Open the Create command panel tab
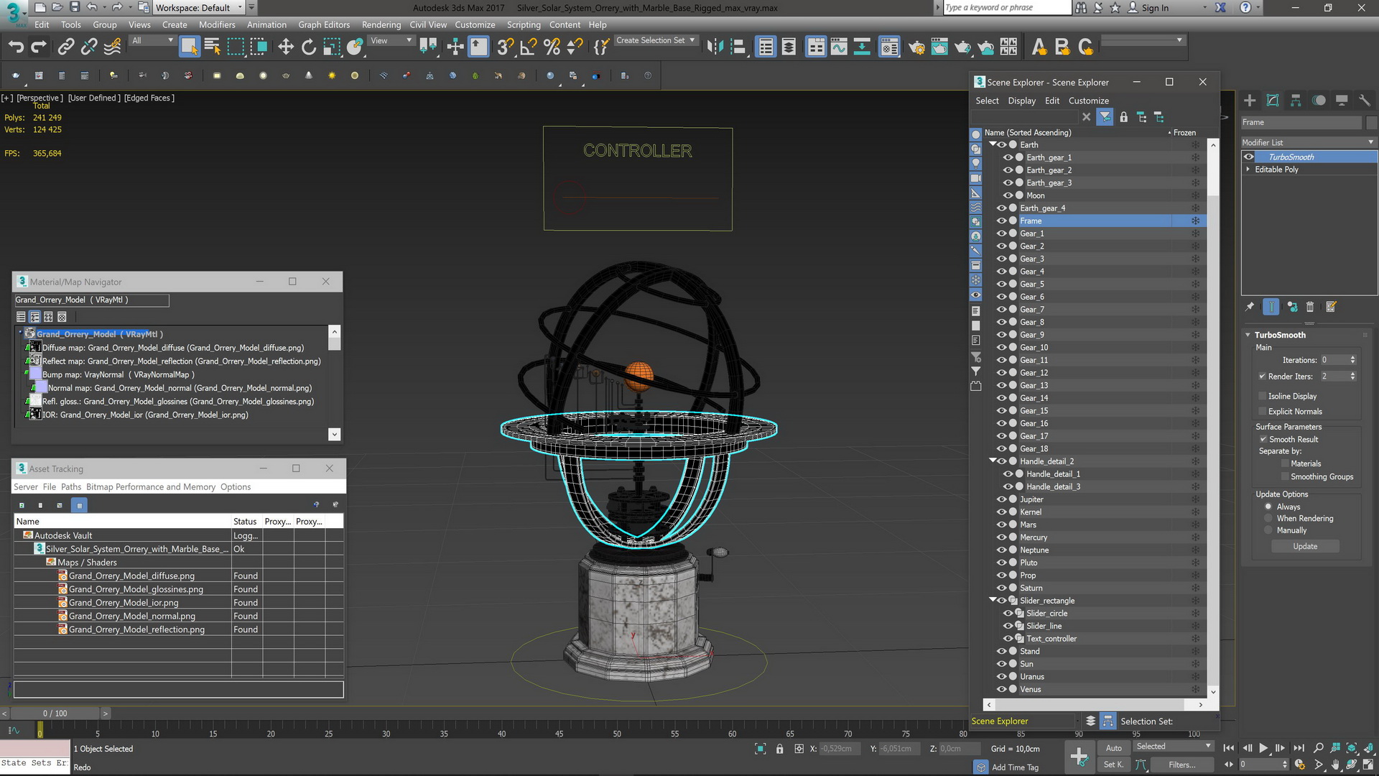The width and height of the screenshot is (1379, 776). 1250,101
